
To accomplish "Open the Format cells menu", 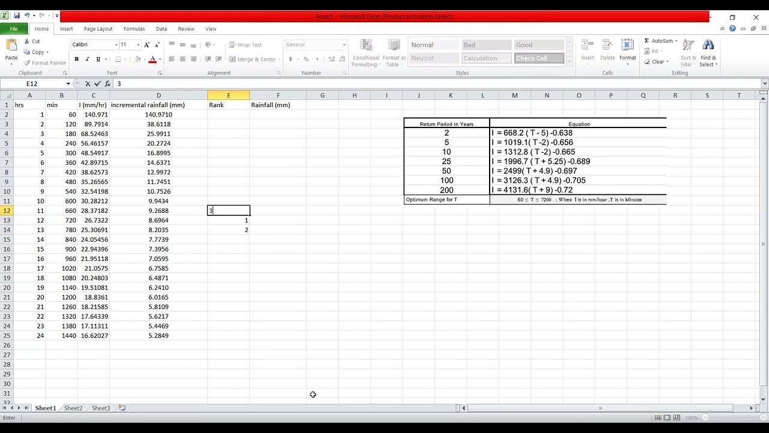I will click(628, 51).
